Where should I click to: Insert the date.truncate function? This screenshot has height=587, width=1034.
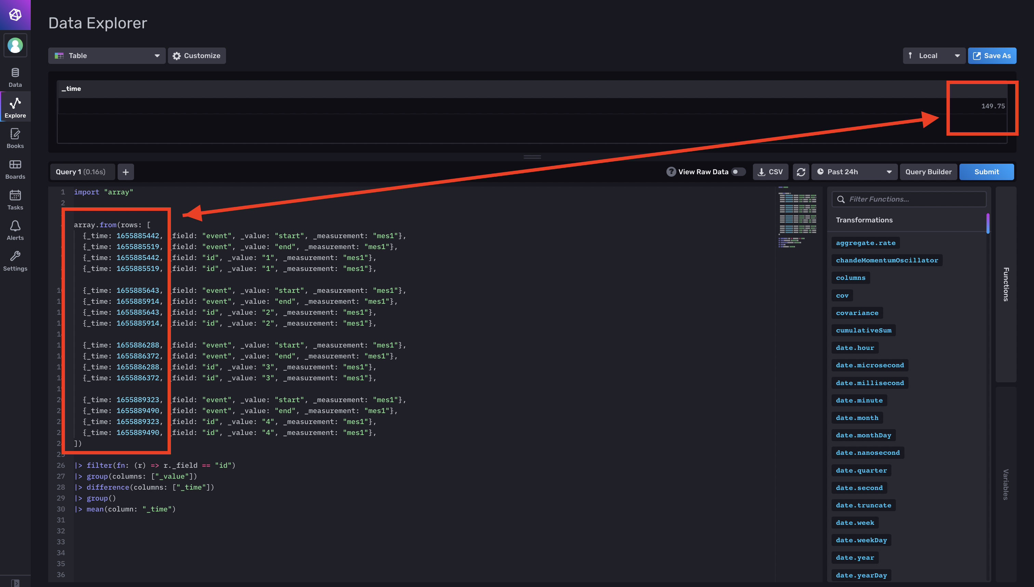click(863, 505)
